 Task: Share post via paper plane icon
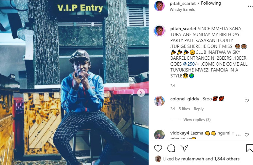184,148
